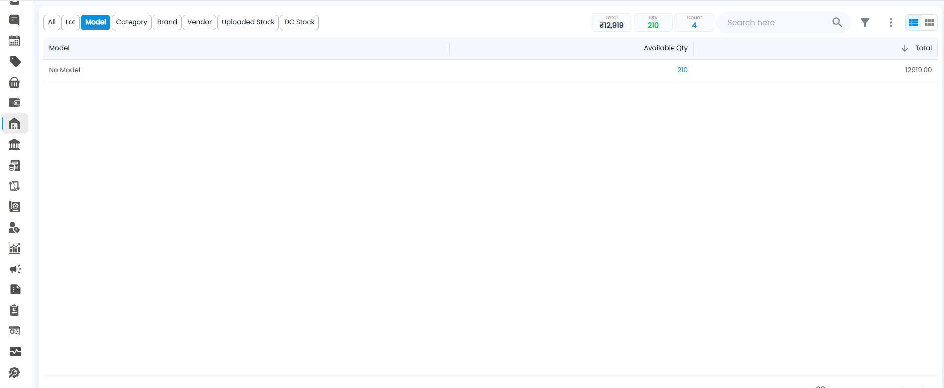The height and width of the screenshot is (388, 944).
Task: Open the filter funnel options
Action: coord(865,22)
